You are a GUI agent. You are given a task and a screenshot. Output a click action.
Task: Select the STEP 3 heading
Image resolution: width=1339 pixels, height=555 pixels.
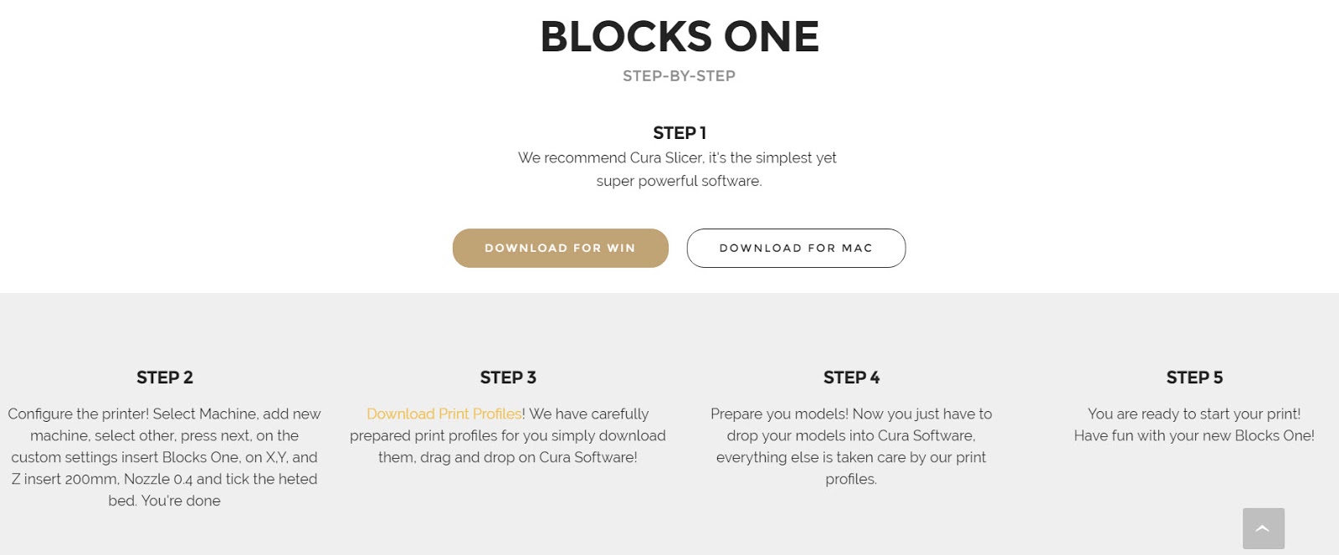pyautogui.click(x=508, y=378)
